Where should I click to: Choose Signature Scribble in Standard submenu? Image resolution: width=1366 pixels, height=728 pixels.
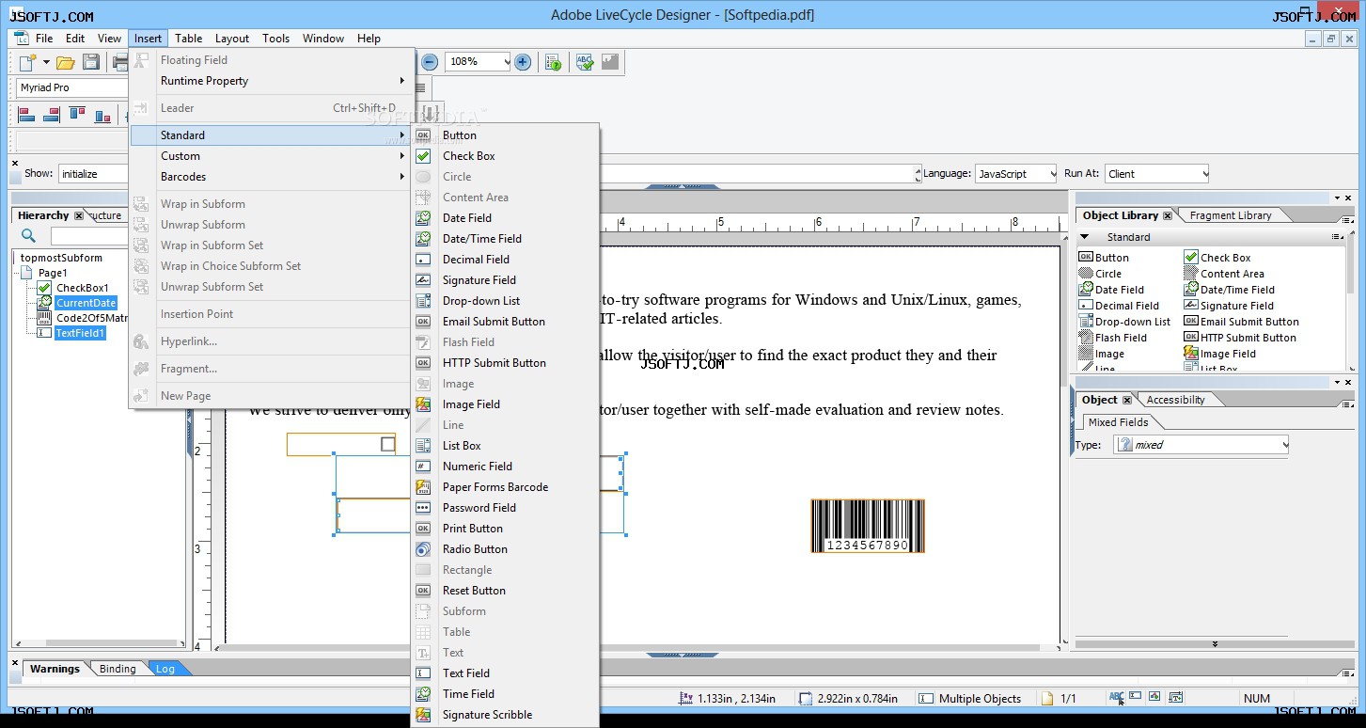point(505,715)
